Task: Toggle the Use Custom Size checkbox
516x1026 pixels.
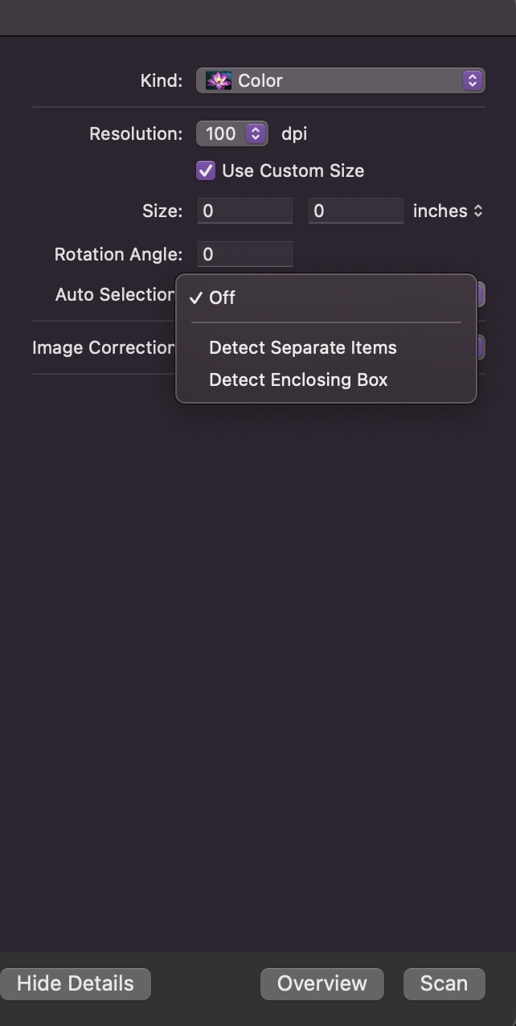Action: click(205, 170)
